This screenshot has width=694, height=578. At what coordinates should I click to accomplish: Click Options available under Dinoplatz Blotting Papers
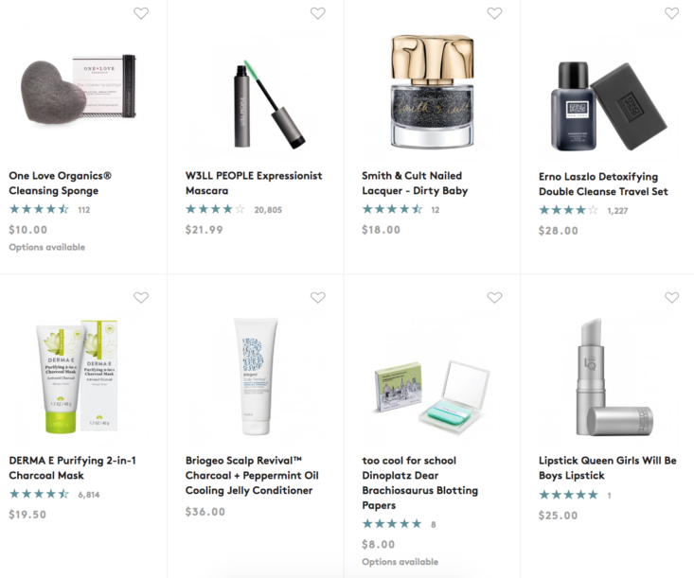(x=400, y=562)
